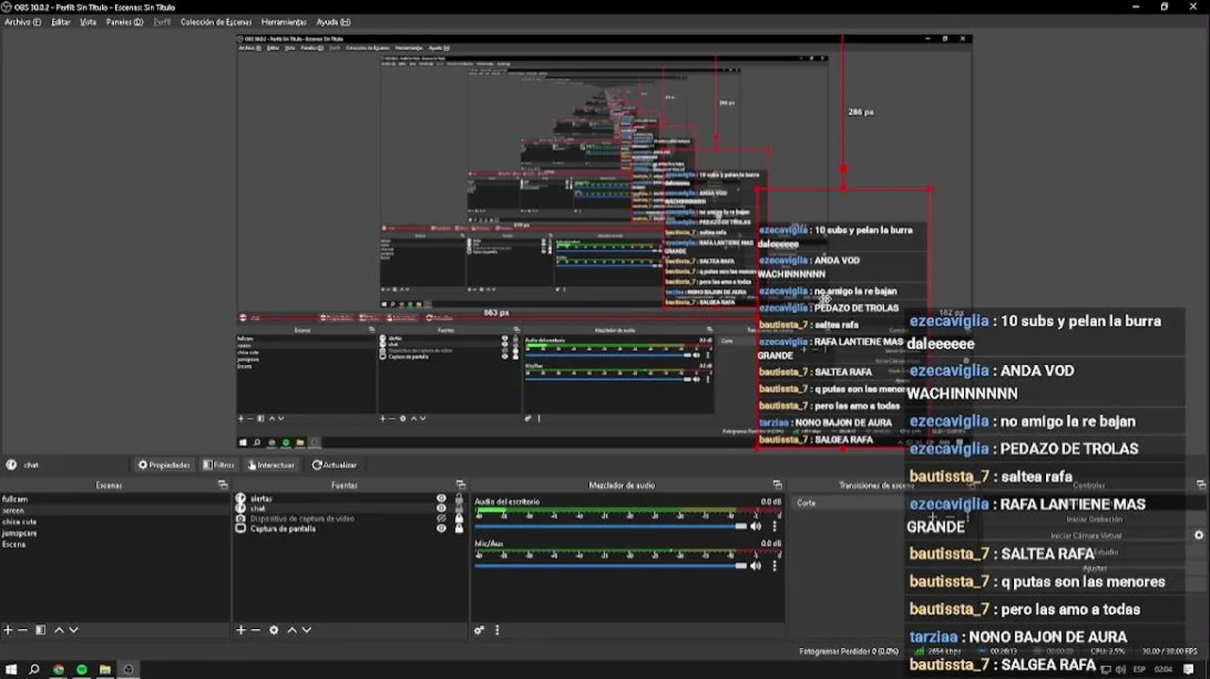The height and width of the screenshot is (679, 1210).
Task: Select the chat source in Fuentes
Action: click(x=257, y=508)
